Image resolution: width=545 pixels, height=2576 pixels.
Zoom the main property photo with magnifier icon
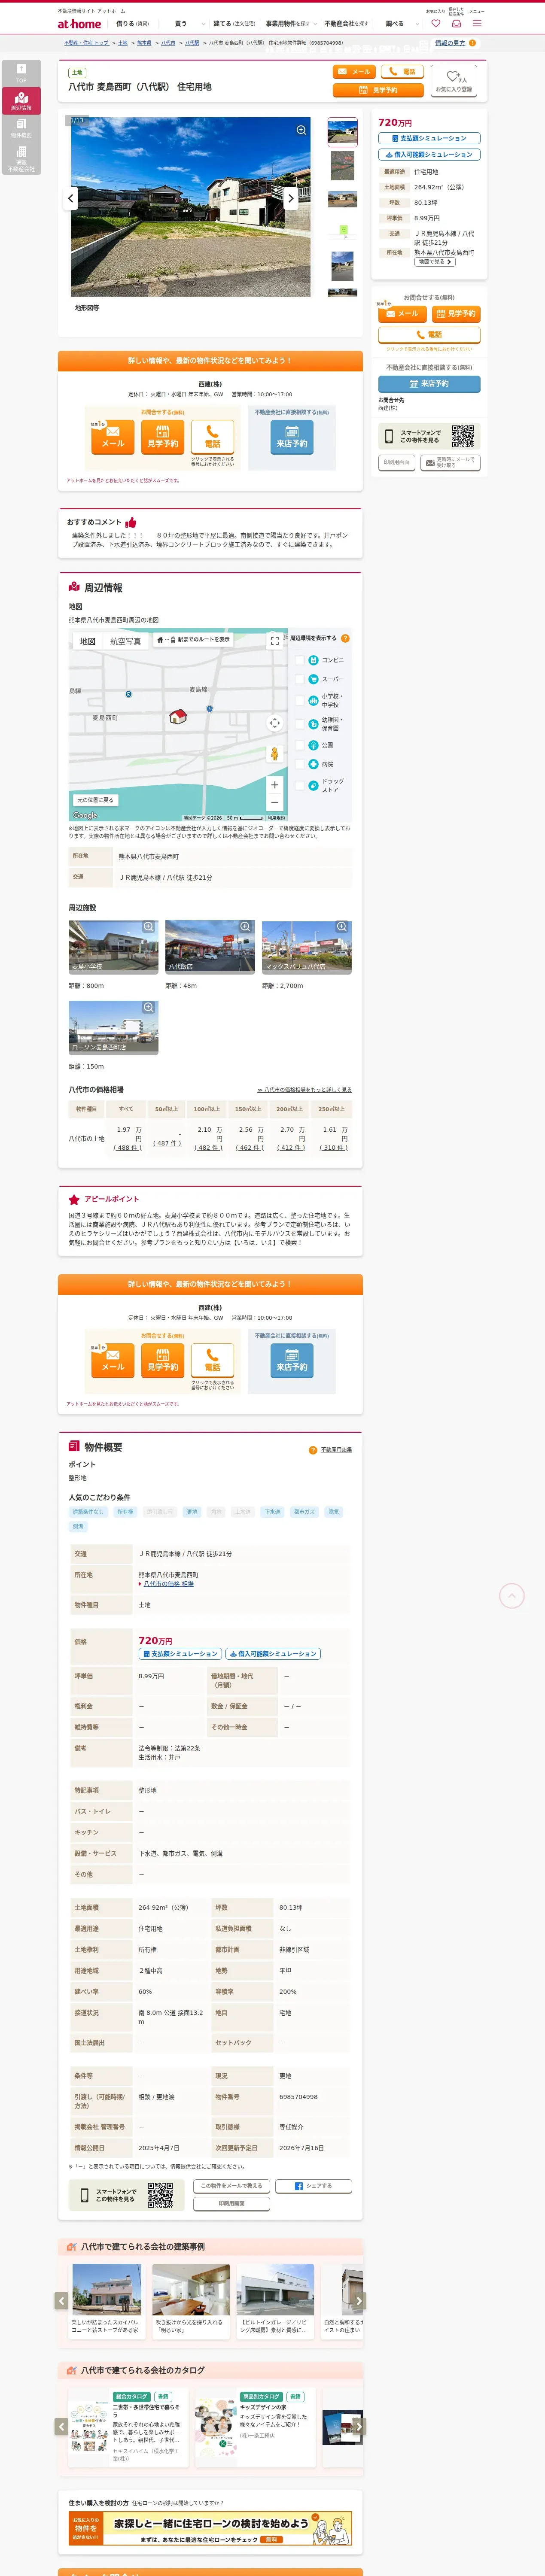301,130
